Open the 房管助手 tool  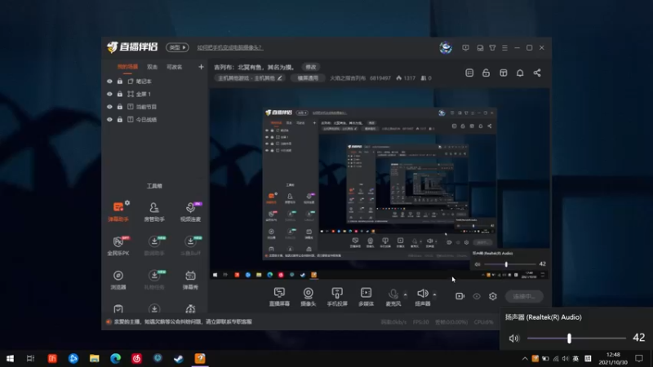[154, 211]
